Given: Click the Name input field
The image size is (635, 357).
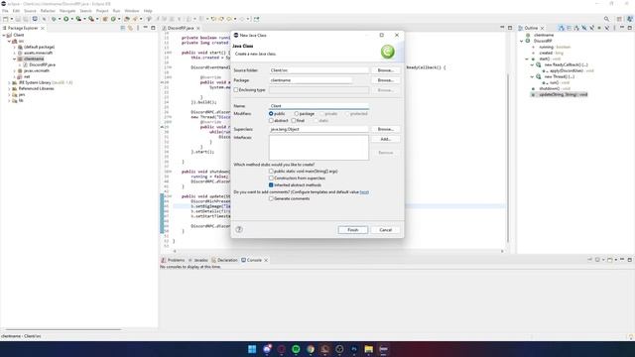Looking at the screenshot, I should (318, 106).
